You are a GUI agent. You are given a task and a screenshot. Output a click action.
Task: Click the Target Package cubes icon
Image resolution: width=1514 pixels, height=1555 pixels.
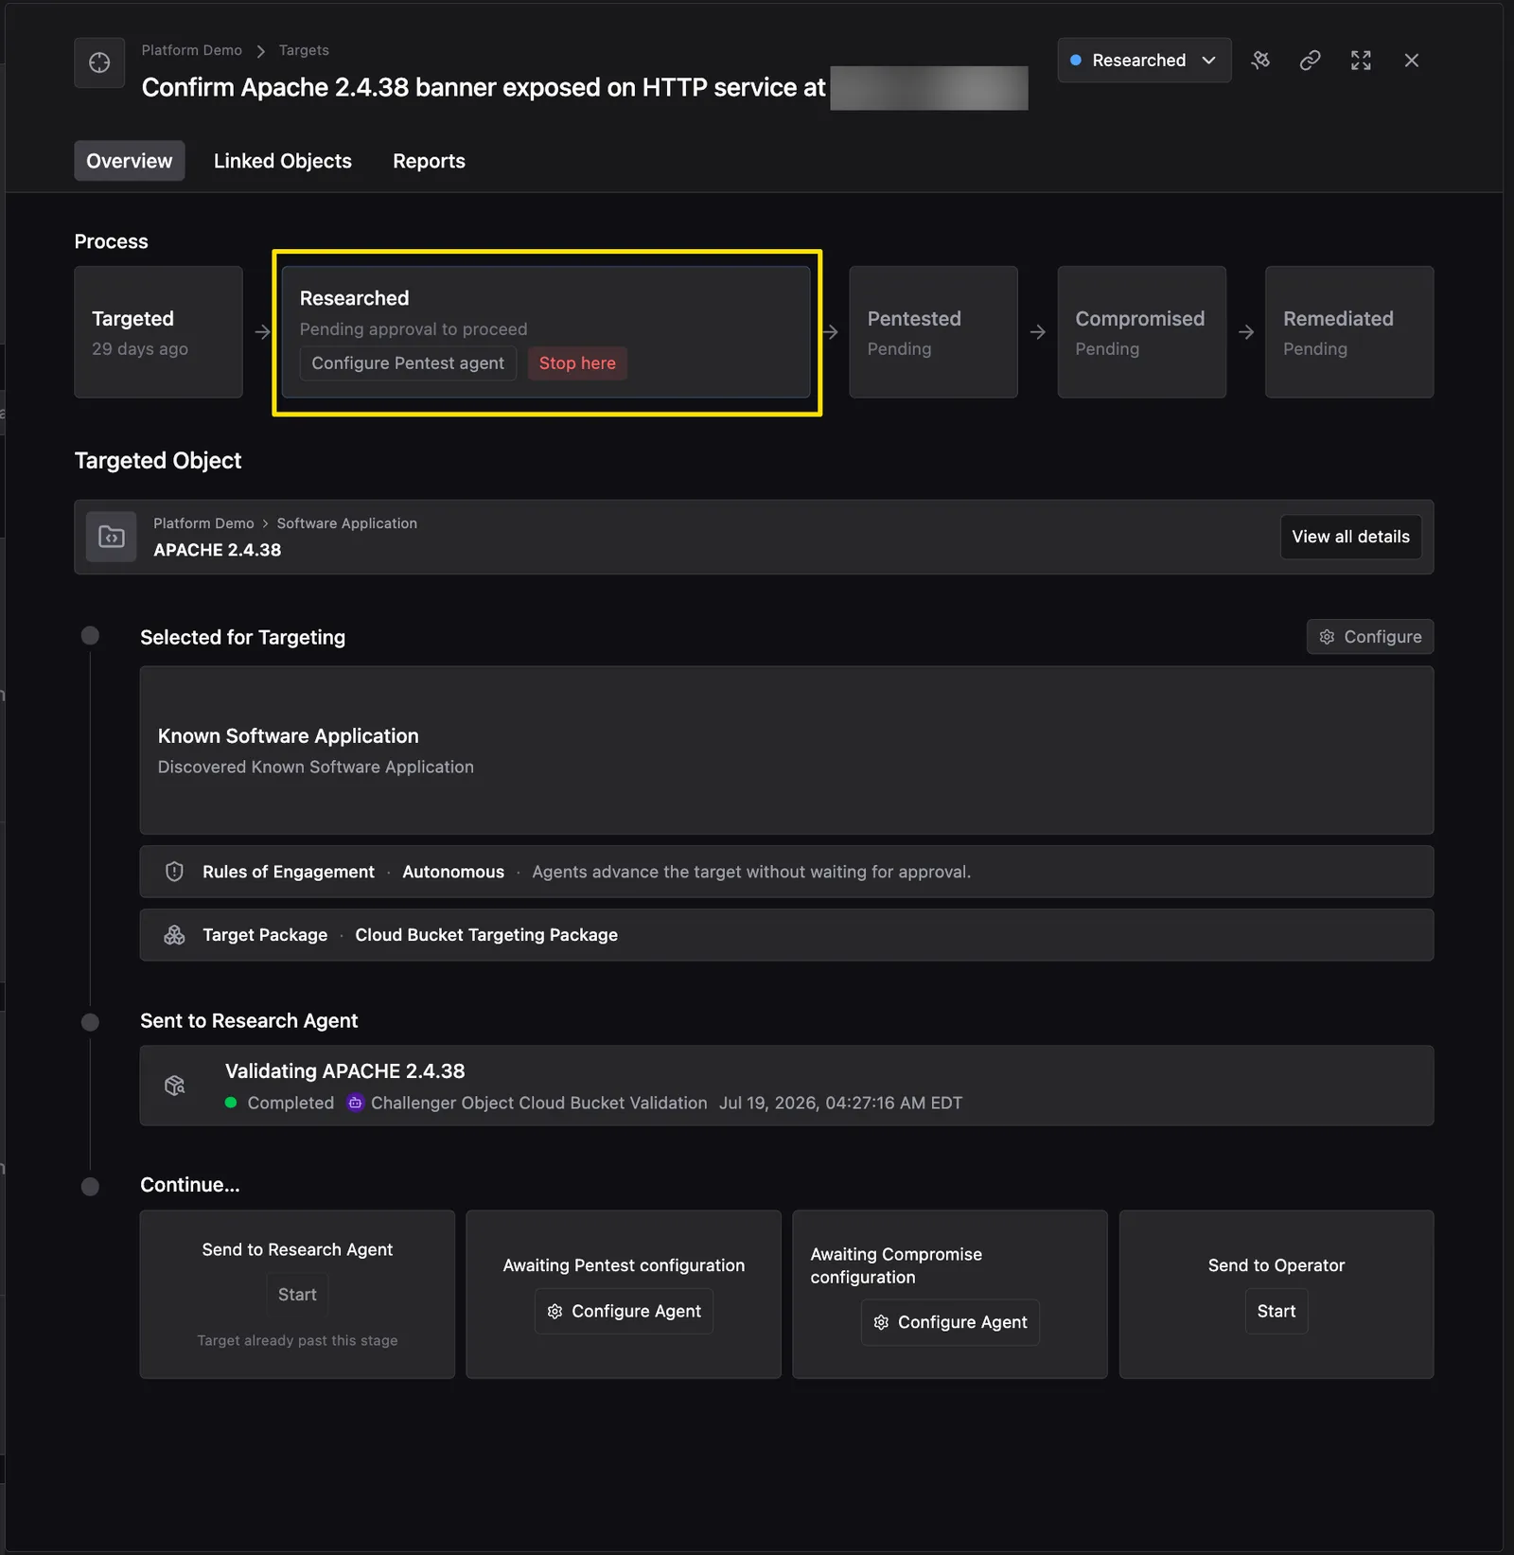coord(174,935)
